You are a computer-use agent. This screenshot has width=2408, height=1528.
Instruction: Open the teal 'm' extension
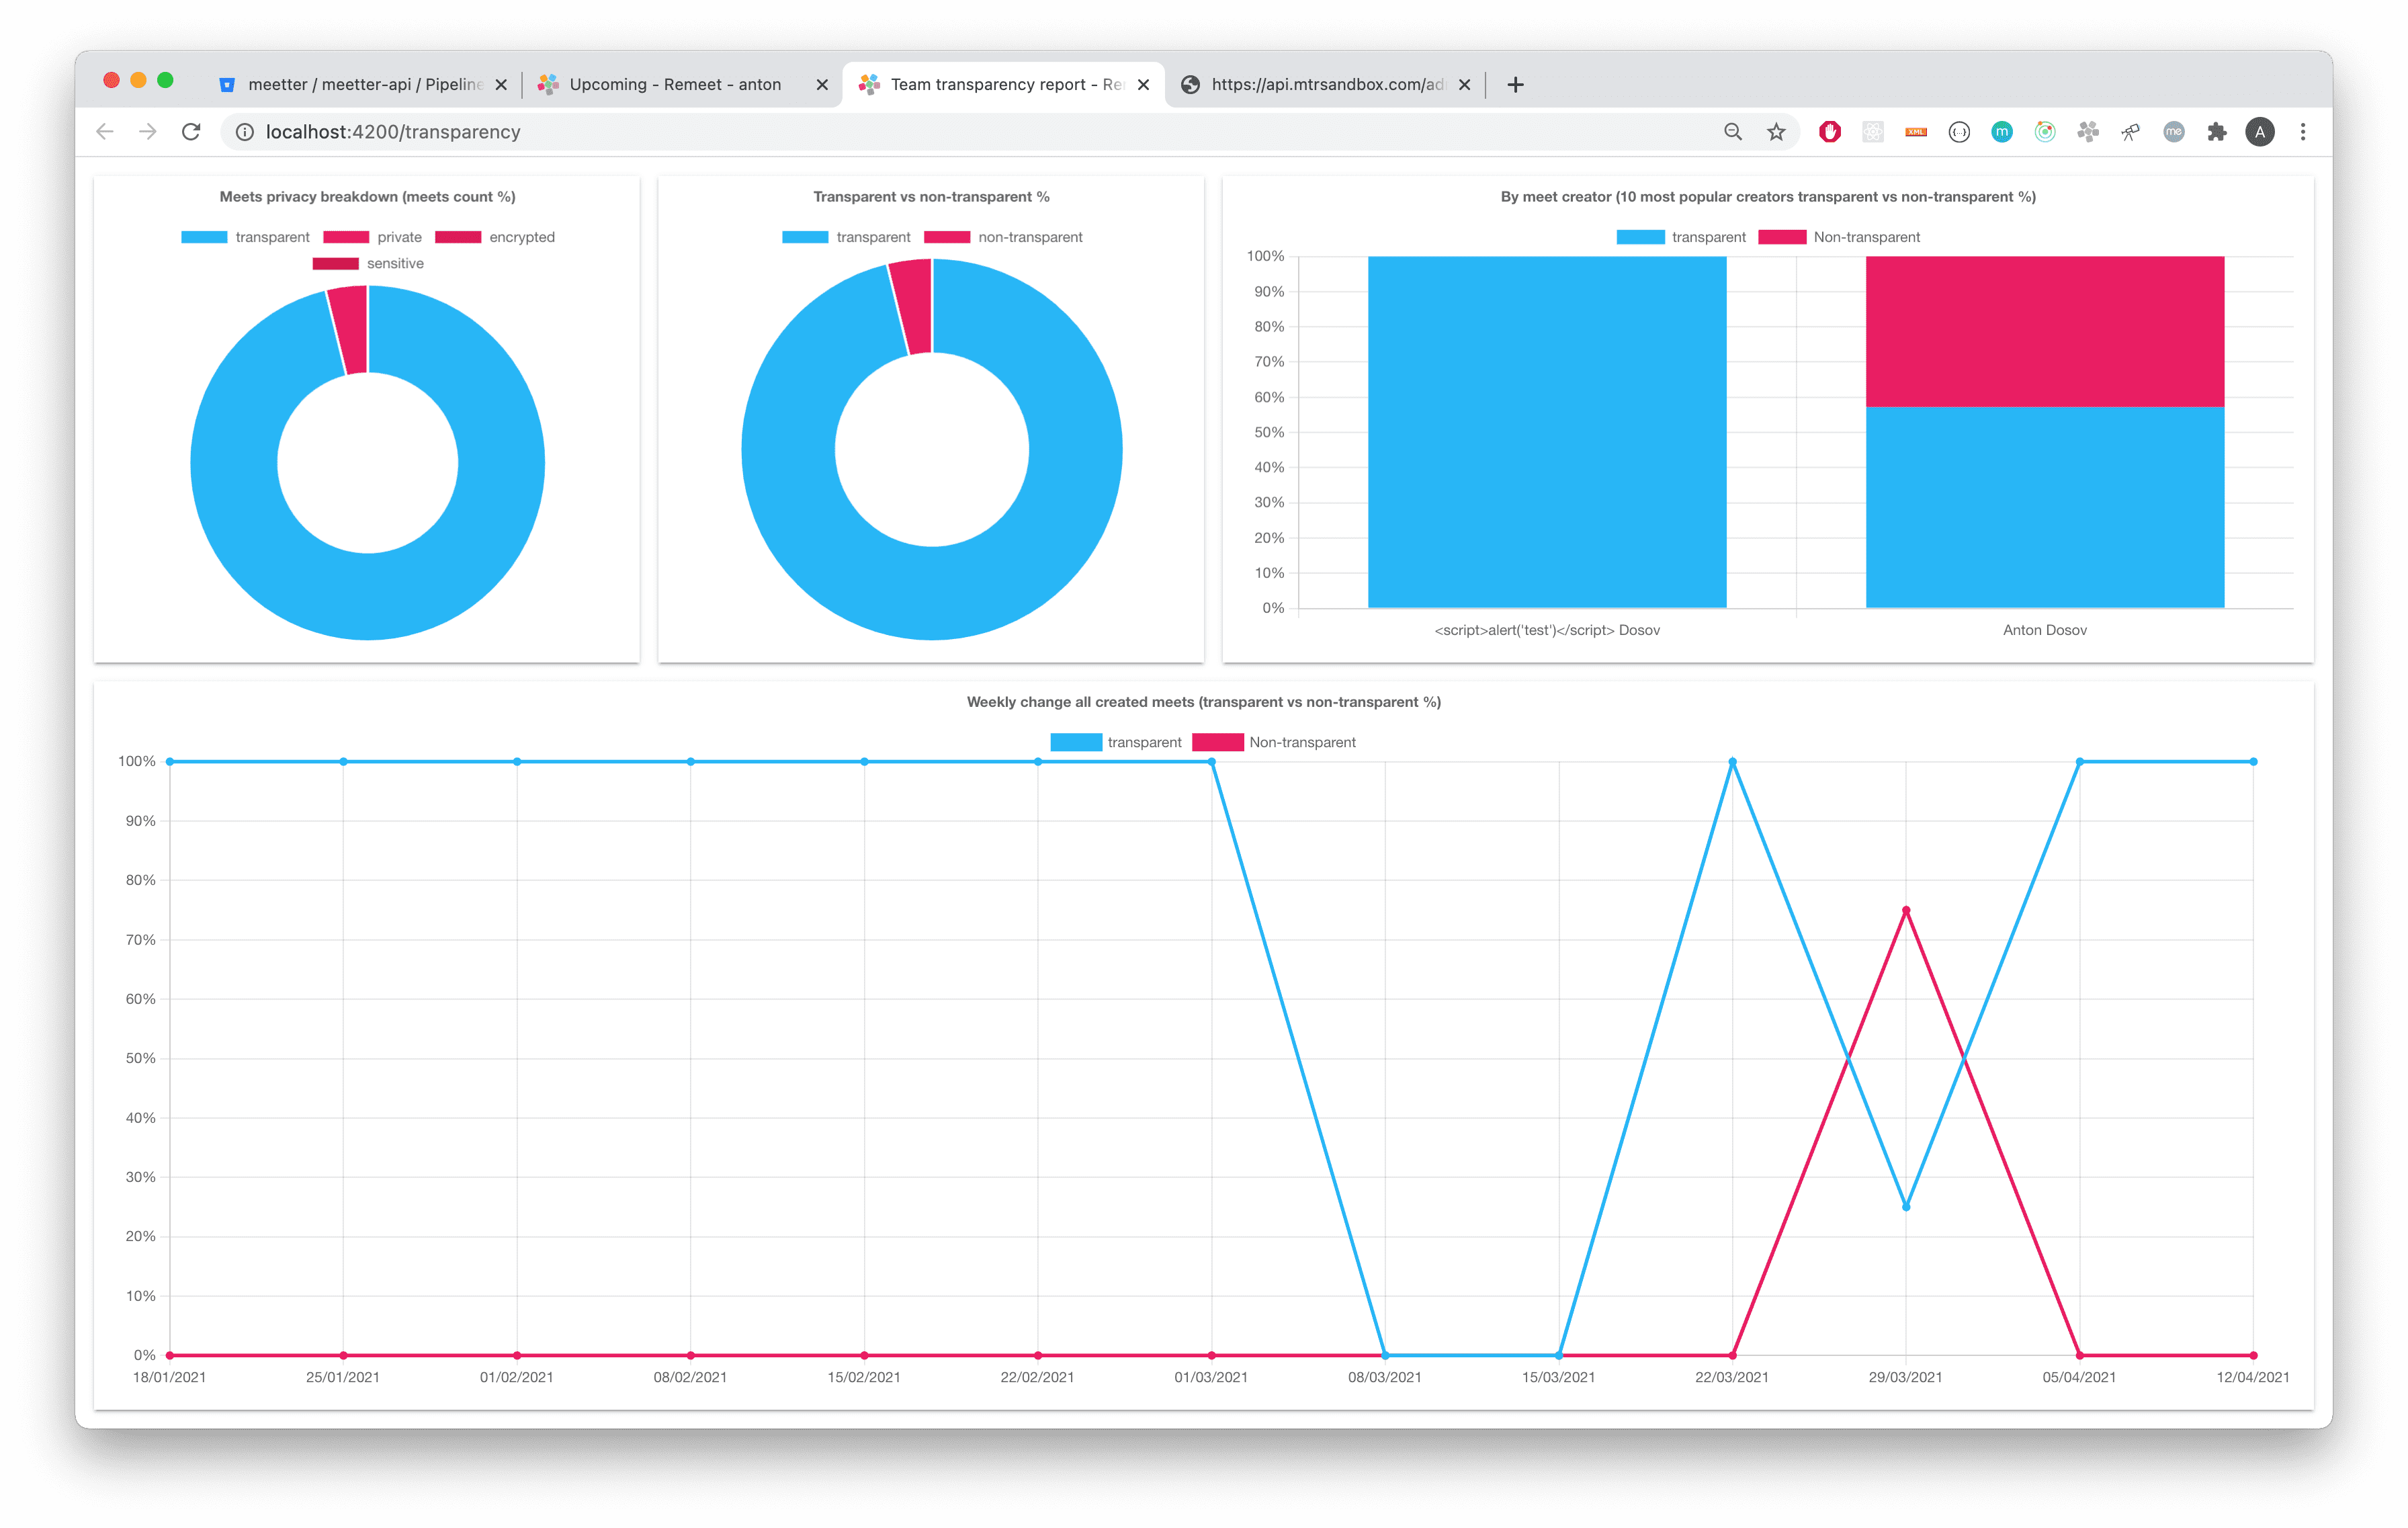click(2001, 131)
